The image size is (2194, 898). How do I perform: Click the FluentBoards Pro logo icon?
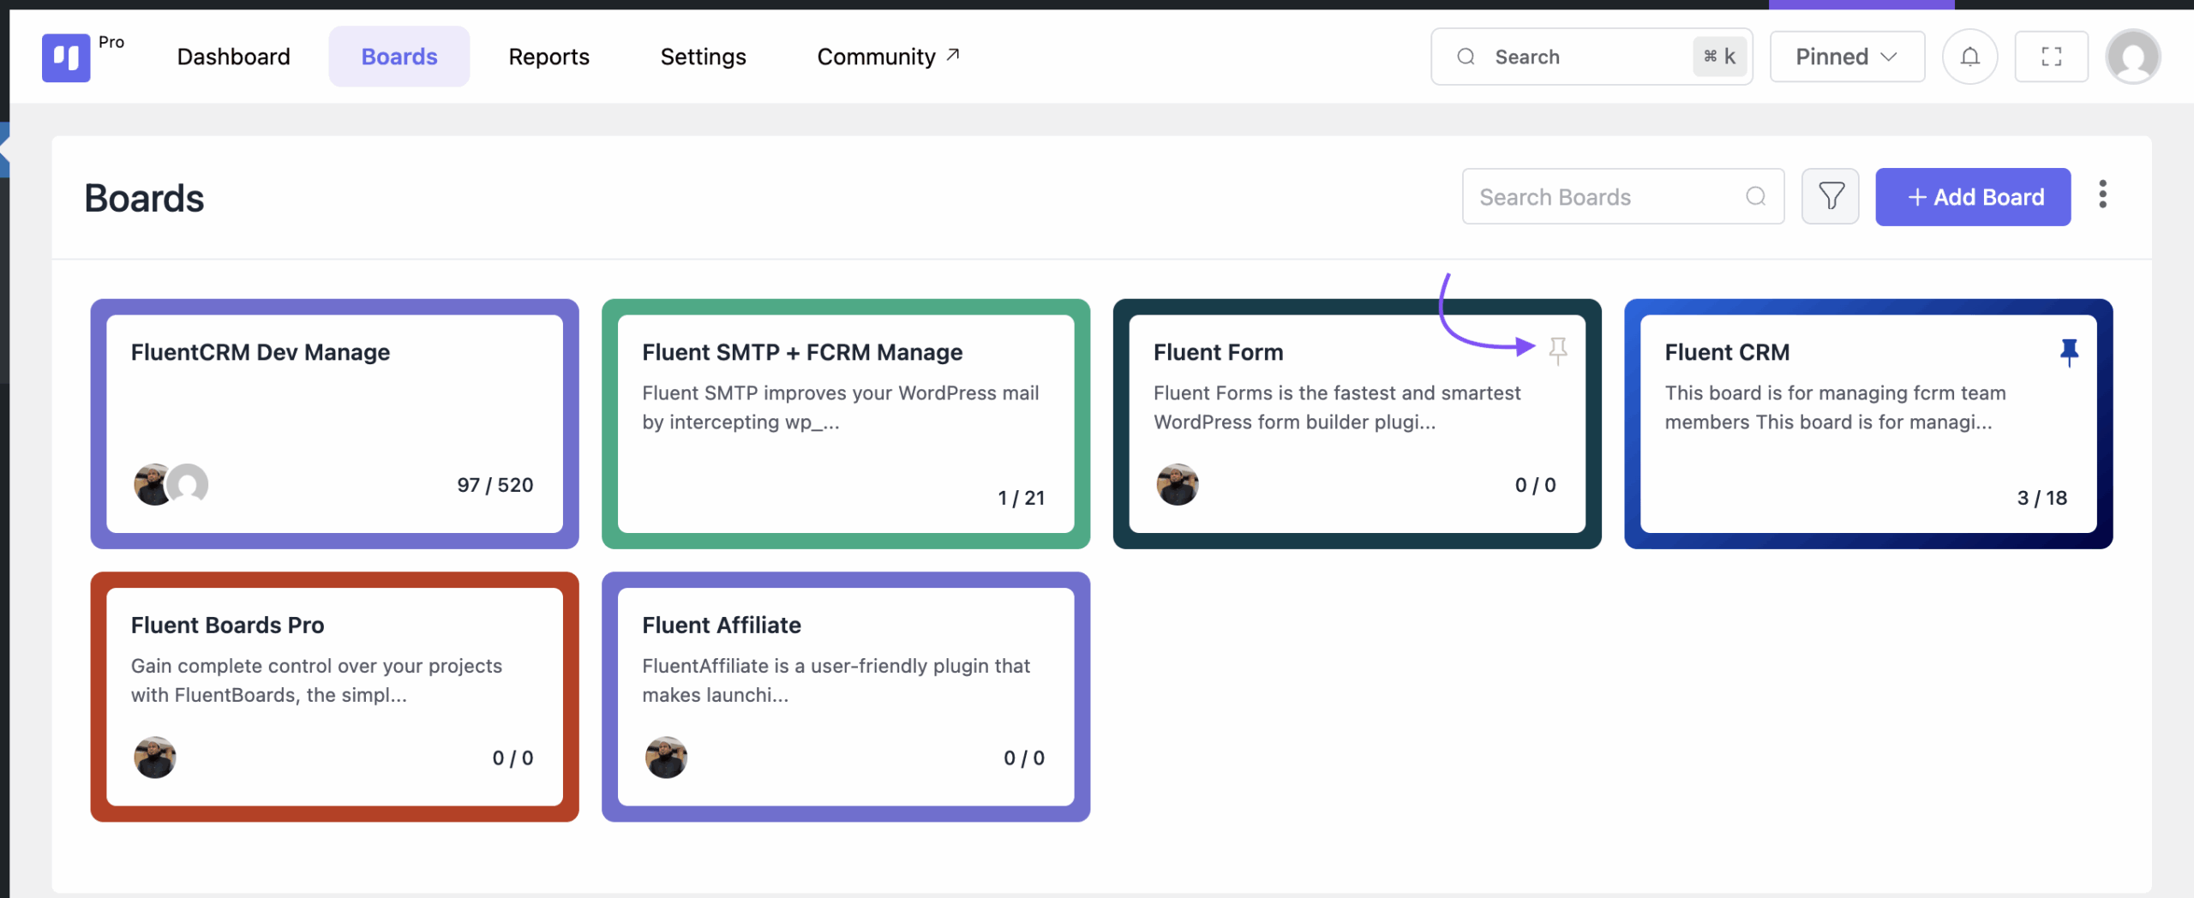coord(66,57)
